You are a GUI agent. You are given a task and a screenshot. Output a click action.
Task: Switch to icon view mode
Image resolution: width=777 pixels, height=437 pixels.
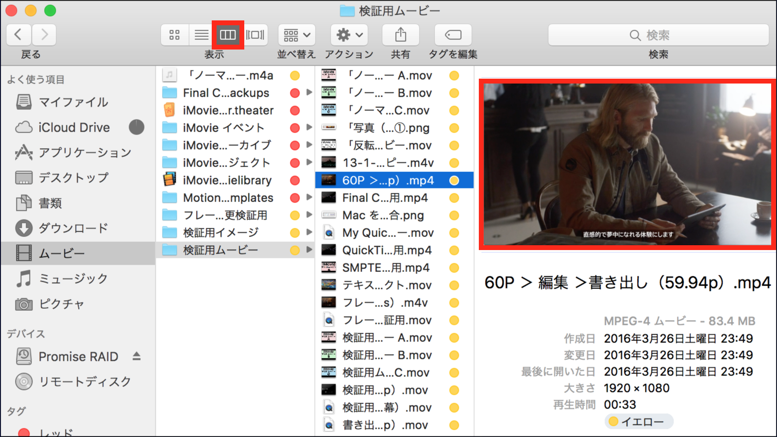(x=174, y=35)
